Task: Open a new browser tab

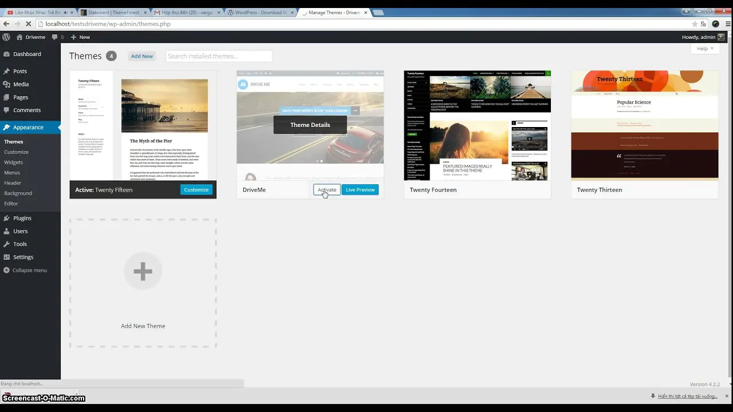Action: [379, 13]
